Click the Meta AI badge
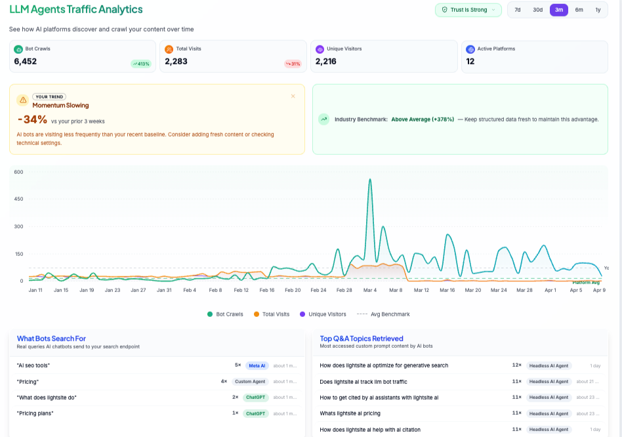 (x=257, y=365)
